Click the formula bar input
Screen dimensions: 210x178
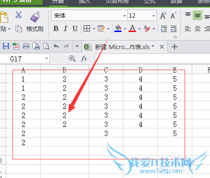tap(153, 59)
